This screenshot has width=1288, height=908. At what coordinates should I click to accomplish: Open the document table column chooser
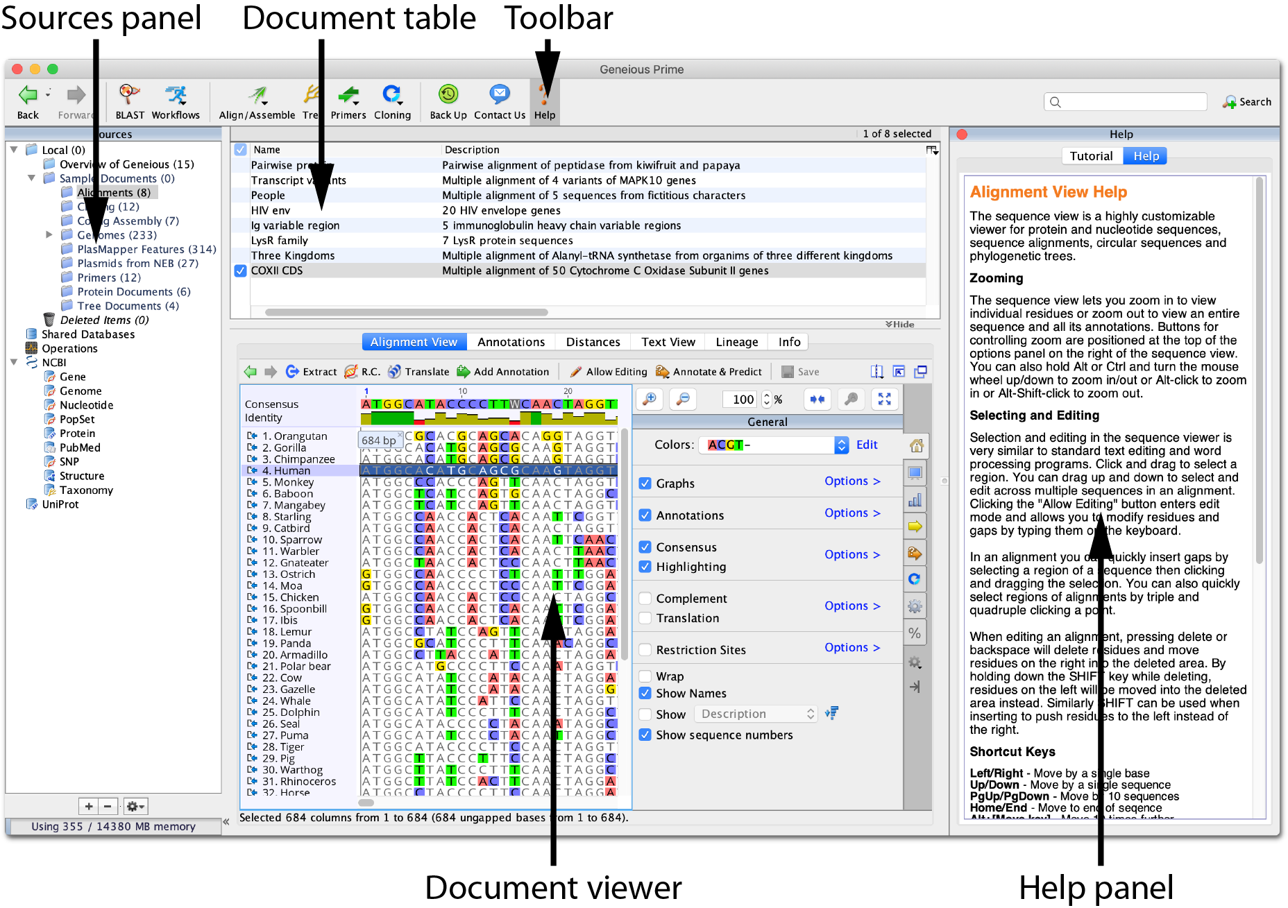(x=932, y=150)
